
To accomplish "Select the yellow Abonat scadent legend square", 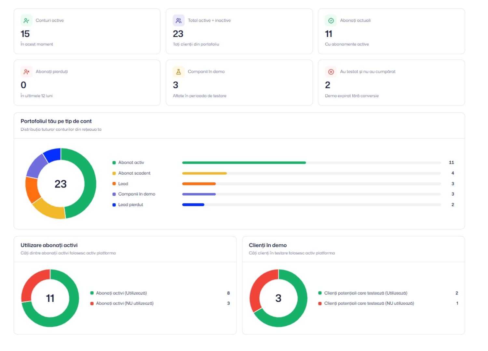I will pyautogui.click(x=114, y=173).
